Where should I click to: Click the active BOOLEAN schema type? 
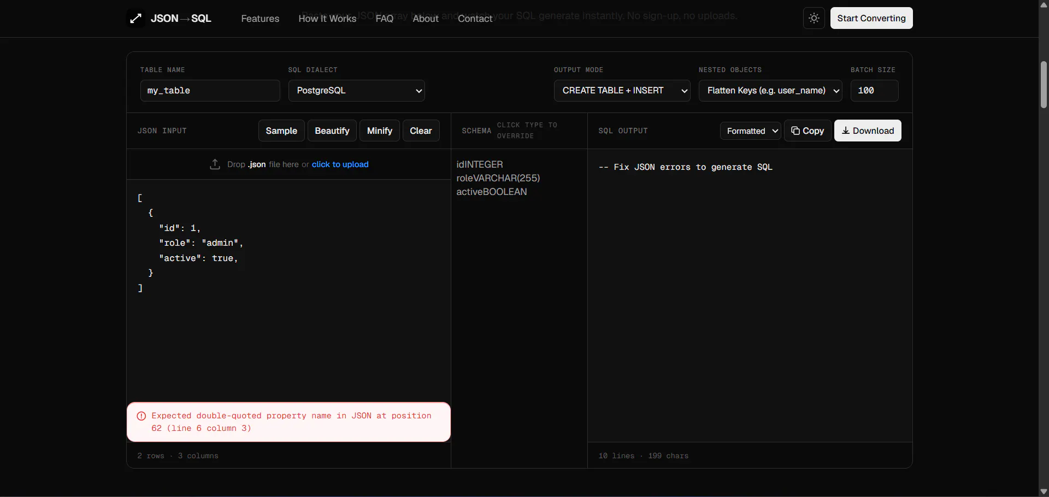tap(505, 192)
